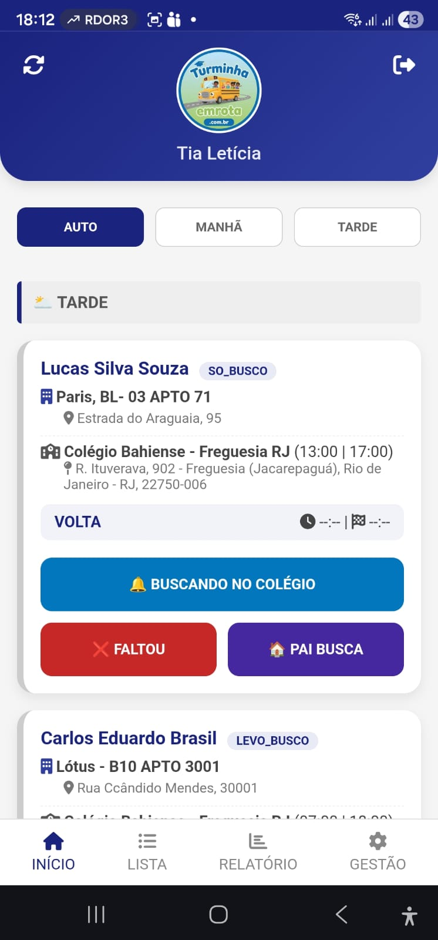Switch to the TARDE shift filter
Image resolution: width=438 pixels, height=940 pixels.
[357, 227]
